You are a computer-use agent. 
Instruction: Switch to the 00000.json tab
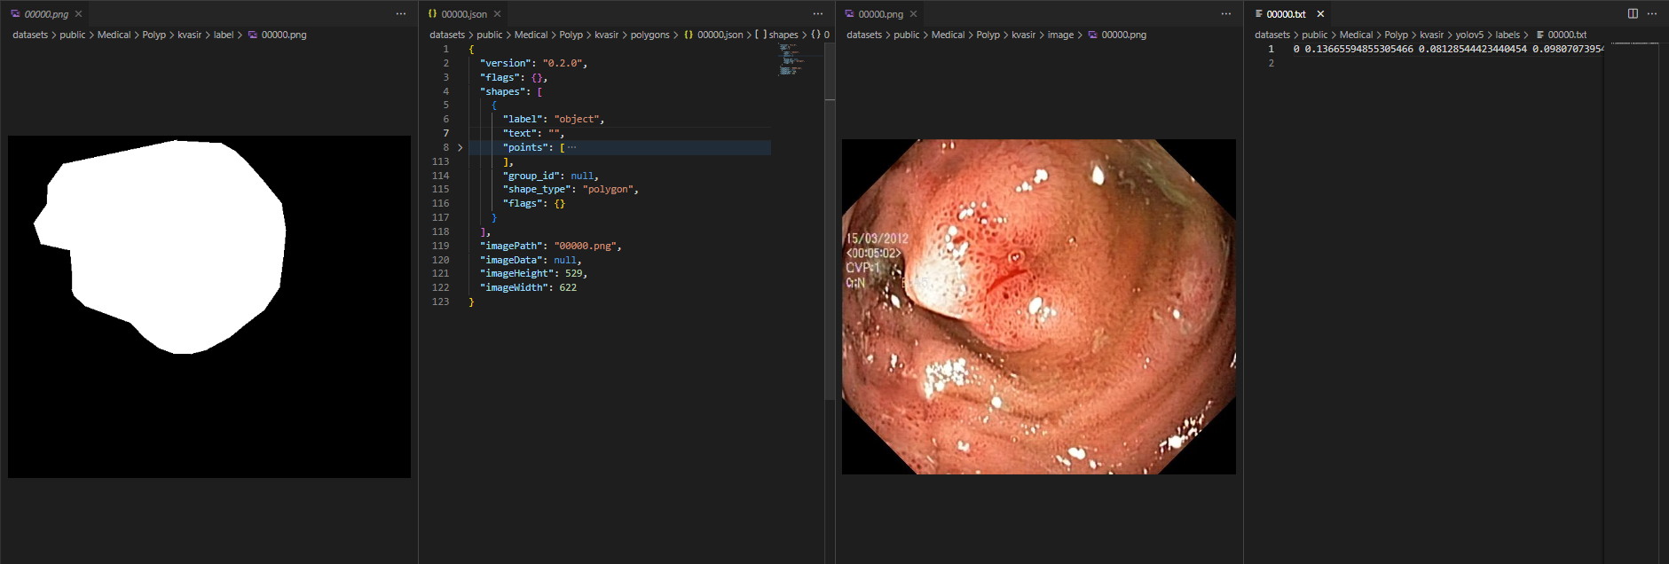point(463,14)
